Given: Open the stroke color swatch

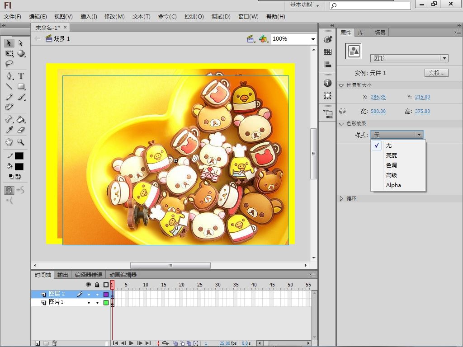Looking at the screenshot, I should (x=19, y=156).
